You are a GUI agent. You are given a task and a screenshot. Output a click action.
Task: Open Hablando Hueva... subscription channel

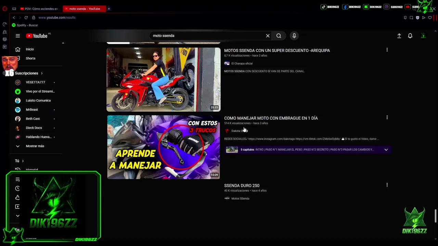(x=39, y=137)
